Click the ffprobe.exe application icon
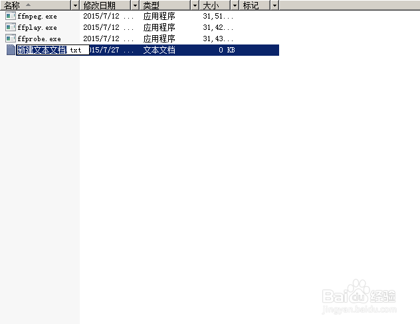 pos(11,39)
